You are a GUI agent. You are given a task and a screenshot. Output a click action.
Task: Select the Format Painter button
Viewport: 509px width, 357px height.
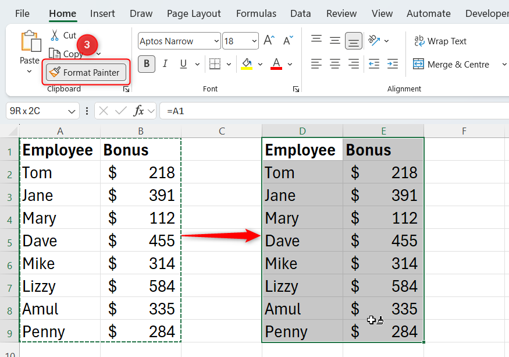tap(86, 72)
